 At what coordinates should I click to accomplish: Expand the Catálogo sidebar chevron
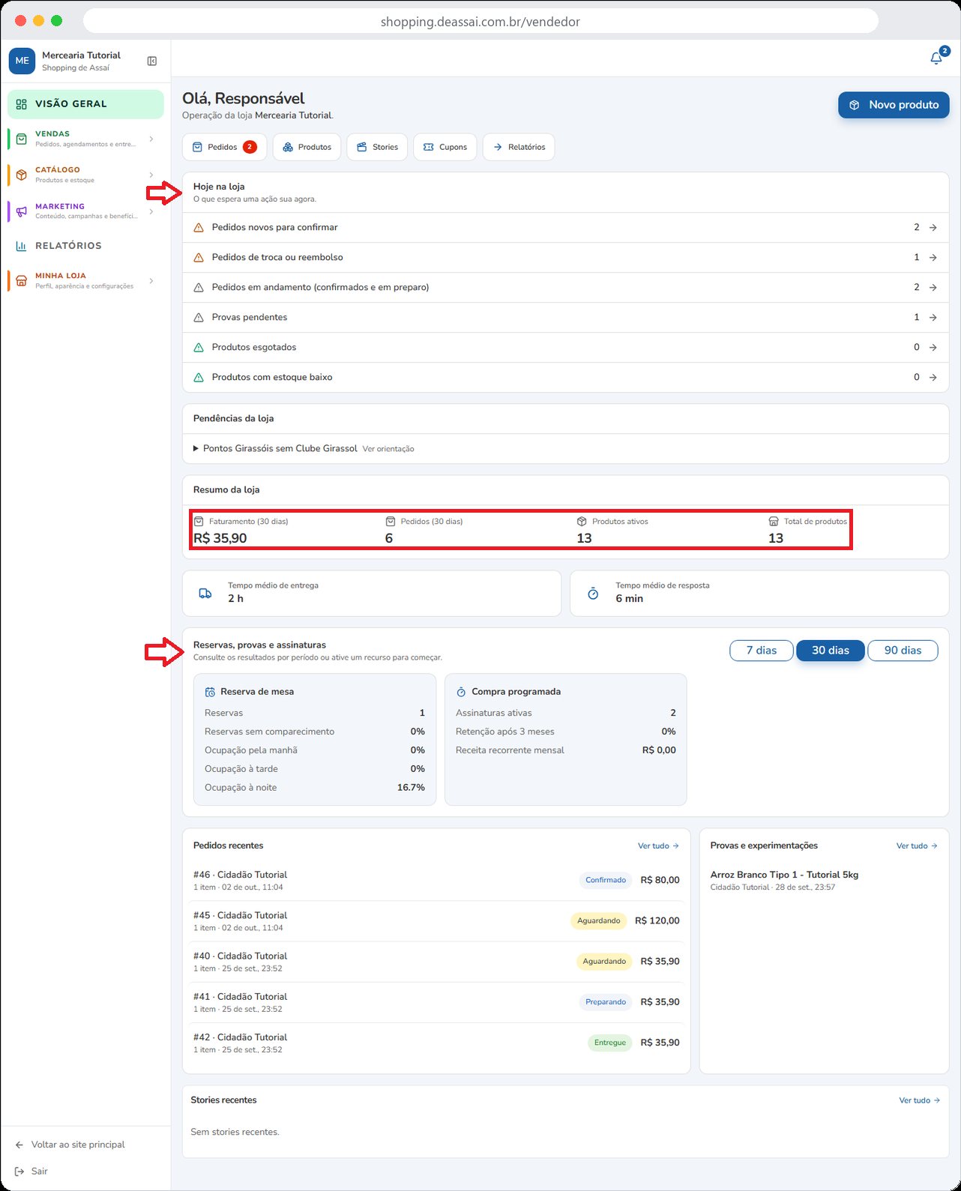point(151,175)
